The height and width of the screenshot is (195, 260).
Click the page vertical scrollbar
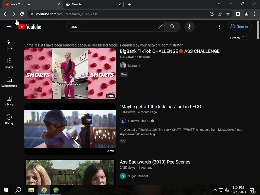(258, 30)
